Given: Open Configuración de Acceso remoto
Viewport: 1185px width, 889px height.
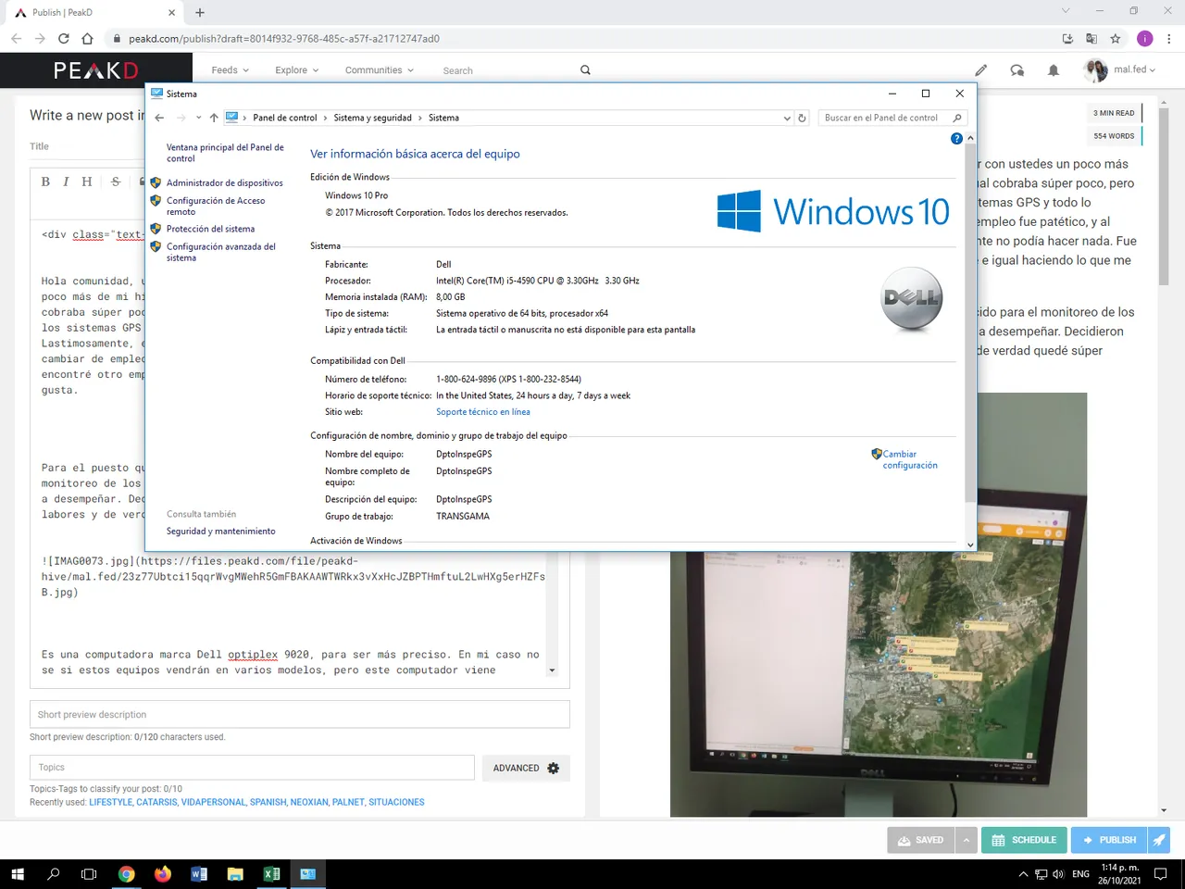Looking at the screenshot, I should click(216, 206).
